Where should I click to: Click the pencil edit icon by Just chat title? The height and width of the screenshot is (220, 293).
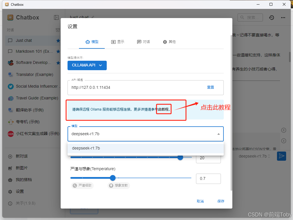(93, 17)
